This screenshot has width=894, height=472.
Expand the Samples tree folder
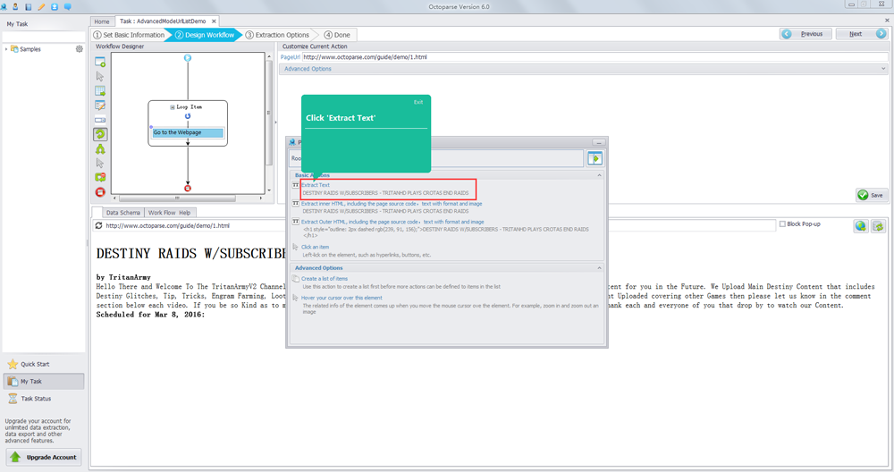click(x=7, y=49)
